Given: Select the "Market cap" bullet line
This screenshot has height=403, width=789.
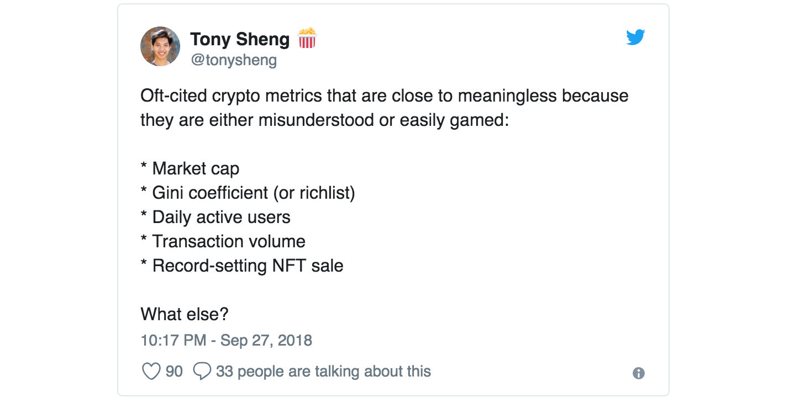Looking at the screenshot, I should 190,168.
